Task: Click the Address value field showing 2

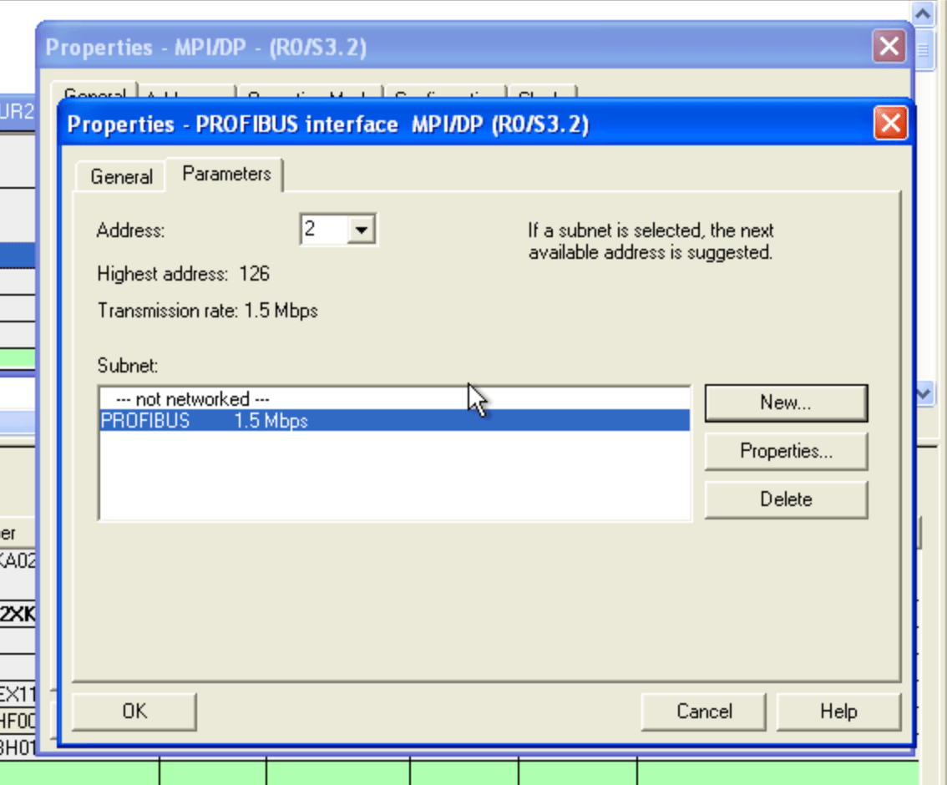Action: [x=325, y=230]
